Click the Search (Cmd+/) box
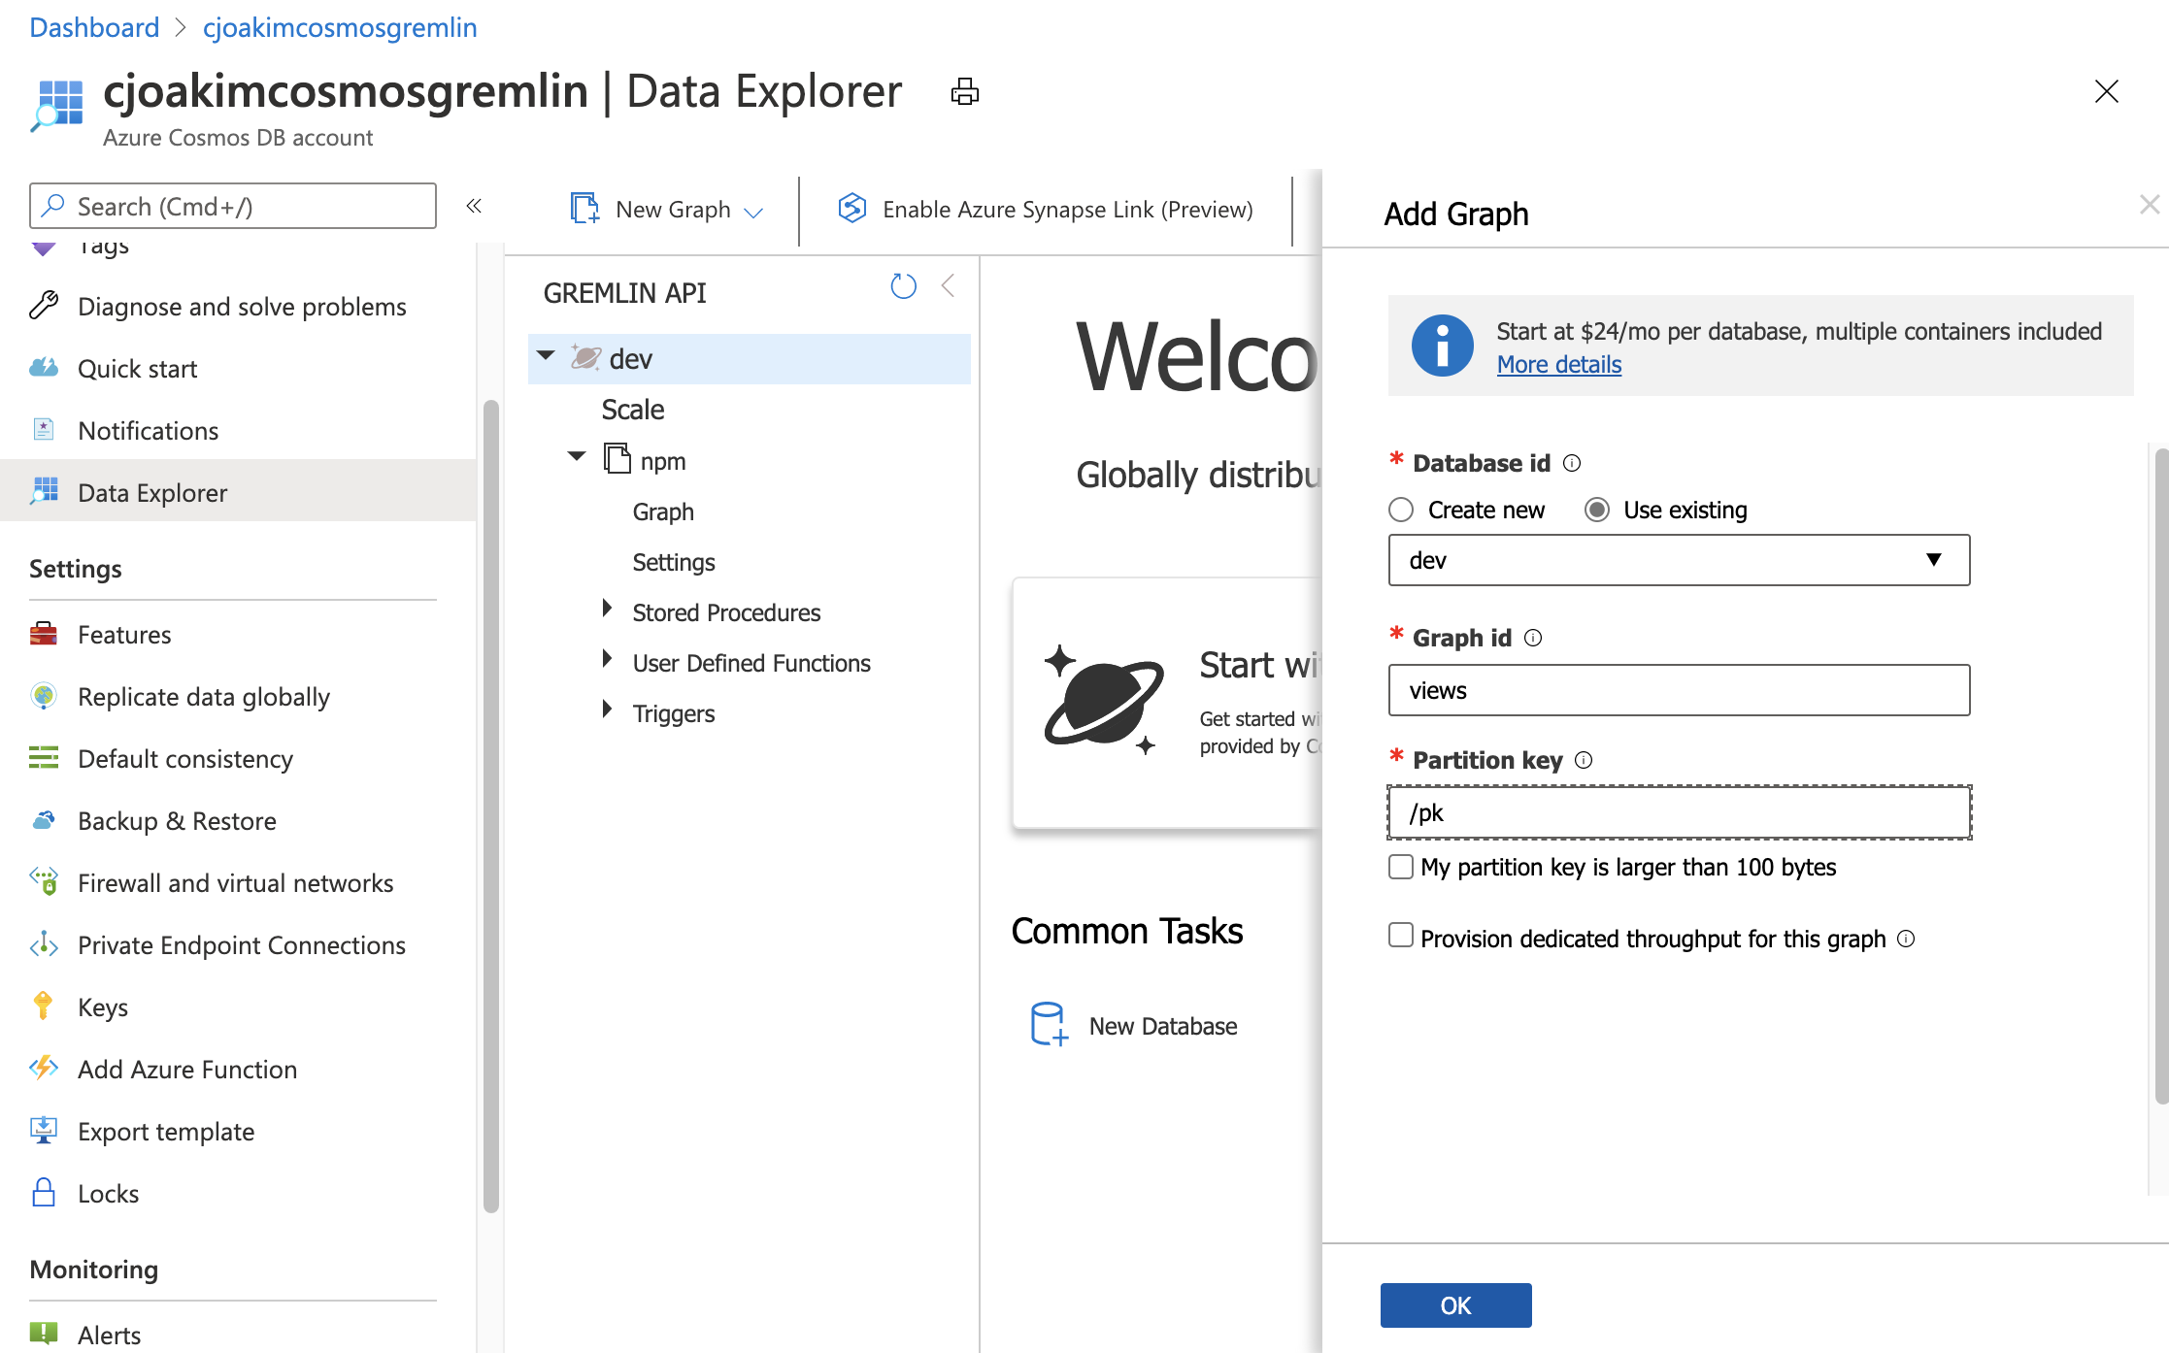Image resolution: width=2169 pixels, height=1353 pixels. point(233,206)
